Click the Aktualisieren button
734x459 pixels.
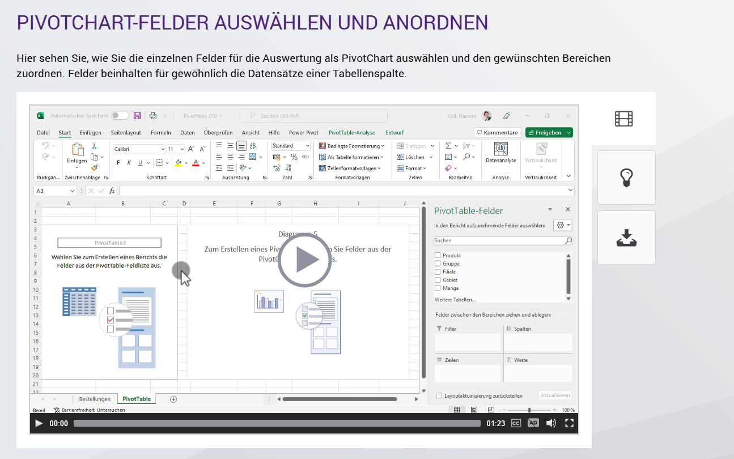pos(555,395)
